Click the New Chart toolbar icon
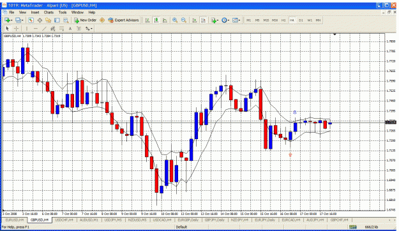 7,20
